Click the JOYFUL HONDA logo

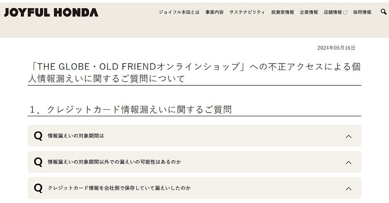tap(51, 12)
